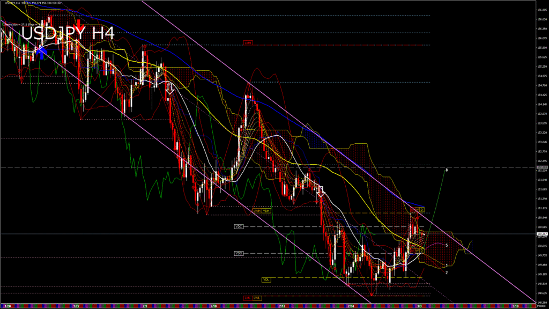
Task: Click the YDC dashed-line label
Action: point(239,227)
